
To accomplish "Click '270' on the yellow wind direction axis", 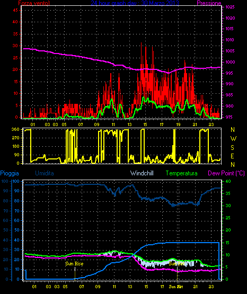I will point(15,138).
